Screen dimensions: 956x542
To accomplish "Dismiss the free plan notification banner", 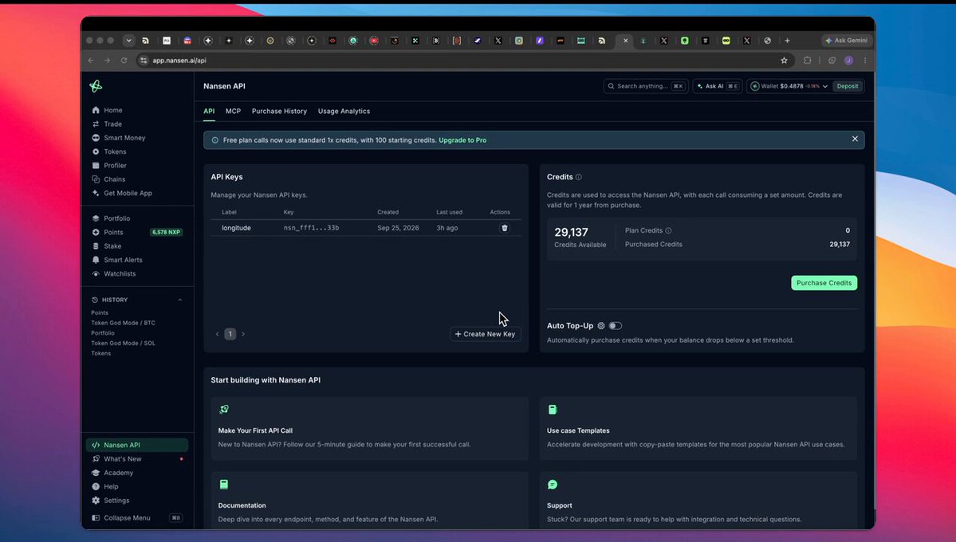I will (855, 139).
